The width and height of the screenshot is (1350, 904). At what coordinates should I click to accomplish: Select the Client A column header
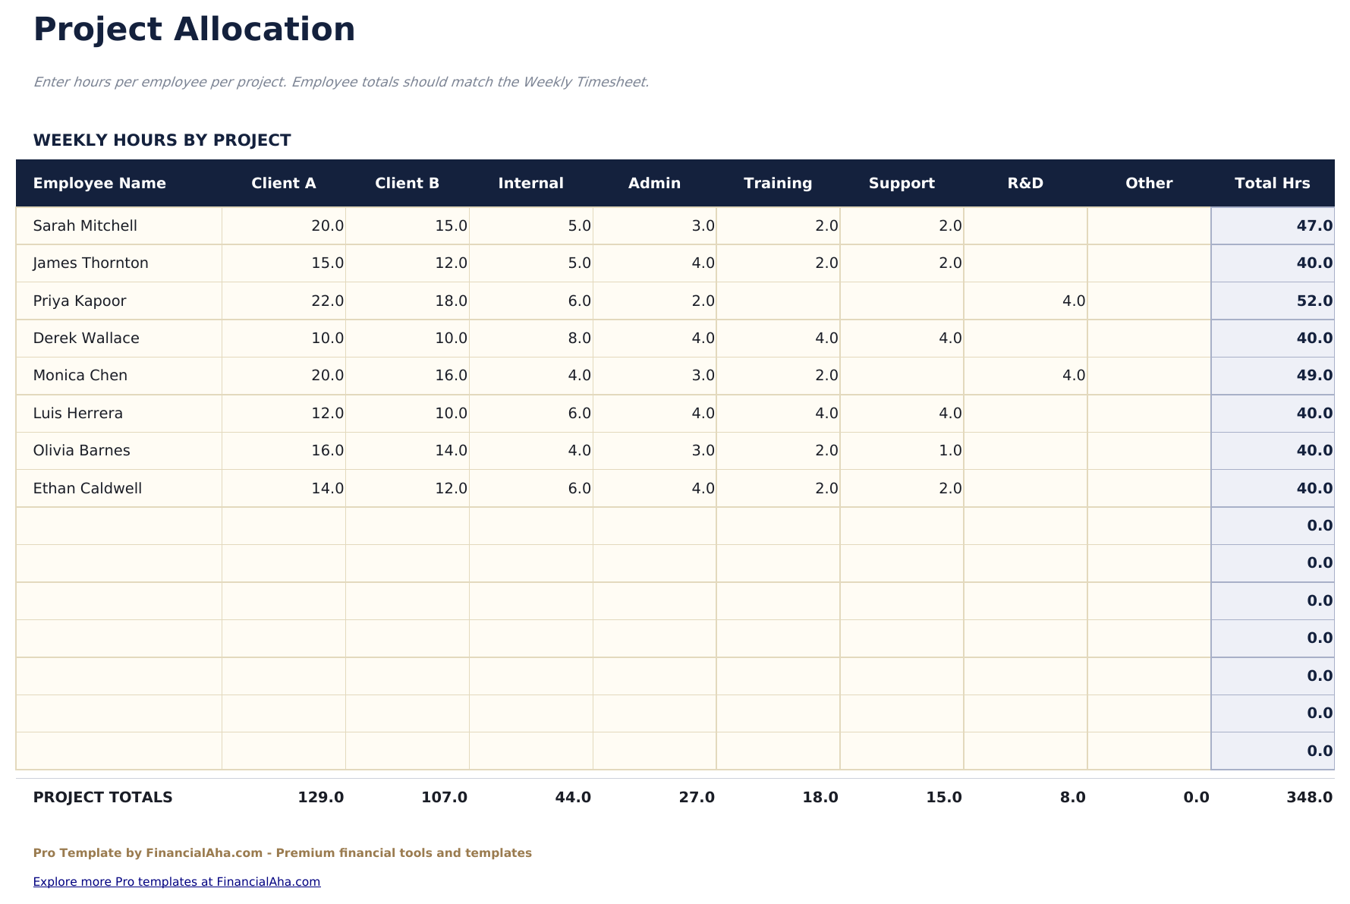click(284, 183)
